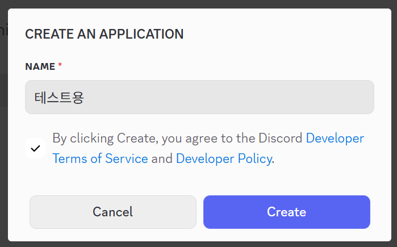Toggle the terms agreement checkbox
Image resolution: width=397 pixels, height=247 pixels.
[35, 148]
